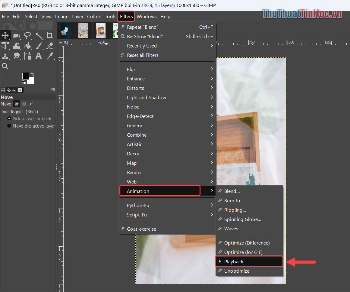This screenshot has width=350, height=292.
Task: Open the Layer menu
Action: [x=78, y=17]
